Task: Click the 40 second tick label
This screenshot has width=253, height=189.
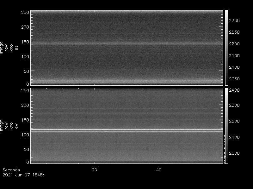Action: point(159,170)
